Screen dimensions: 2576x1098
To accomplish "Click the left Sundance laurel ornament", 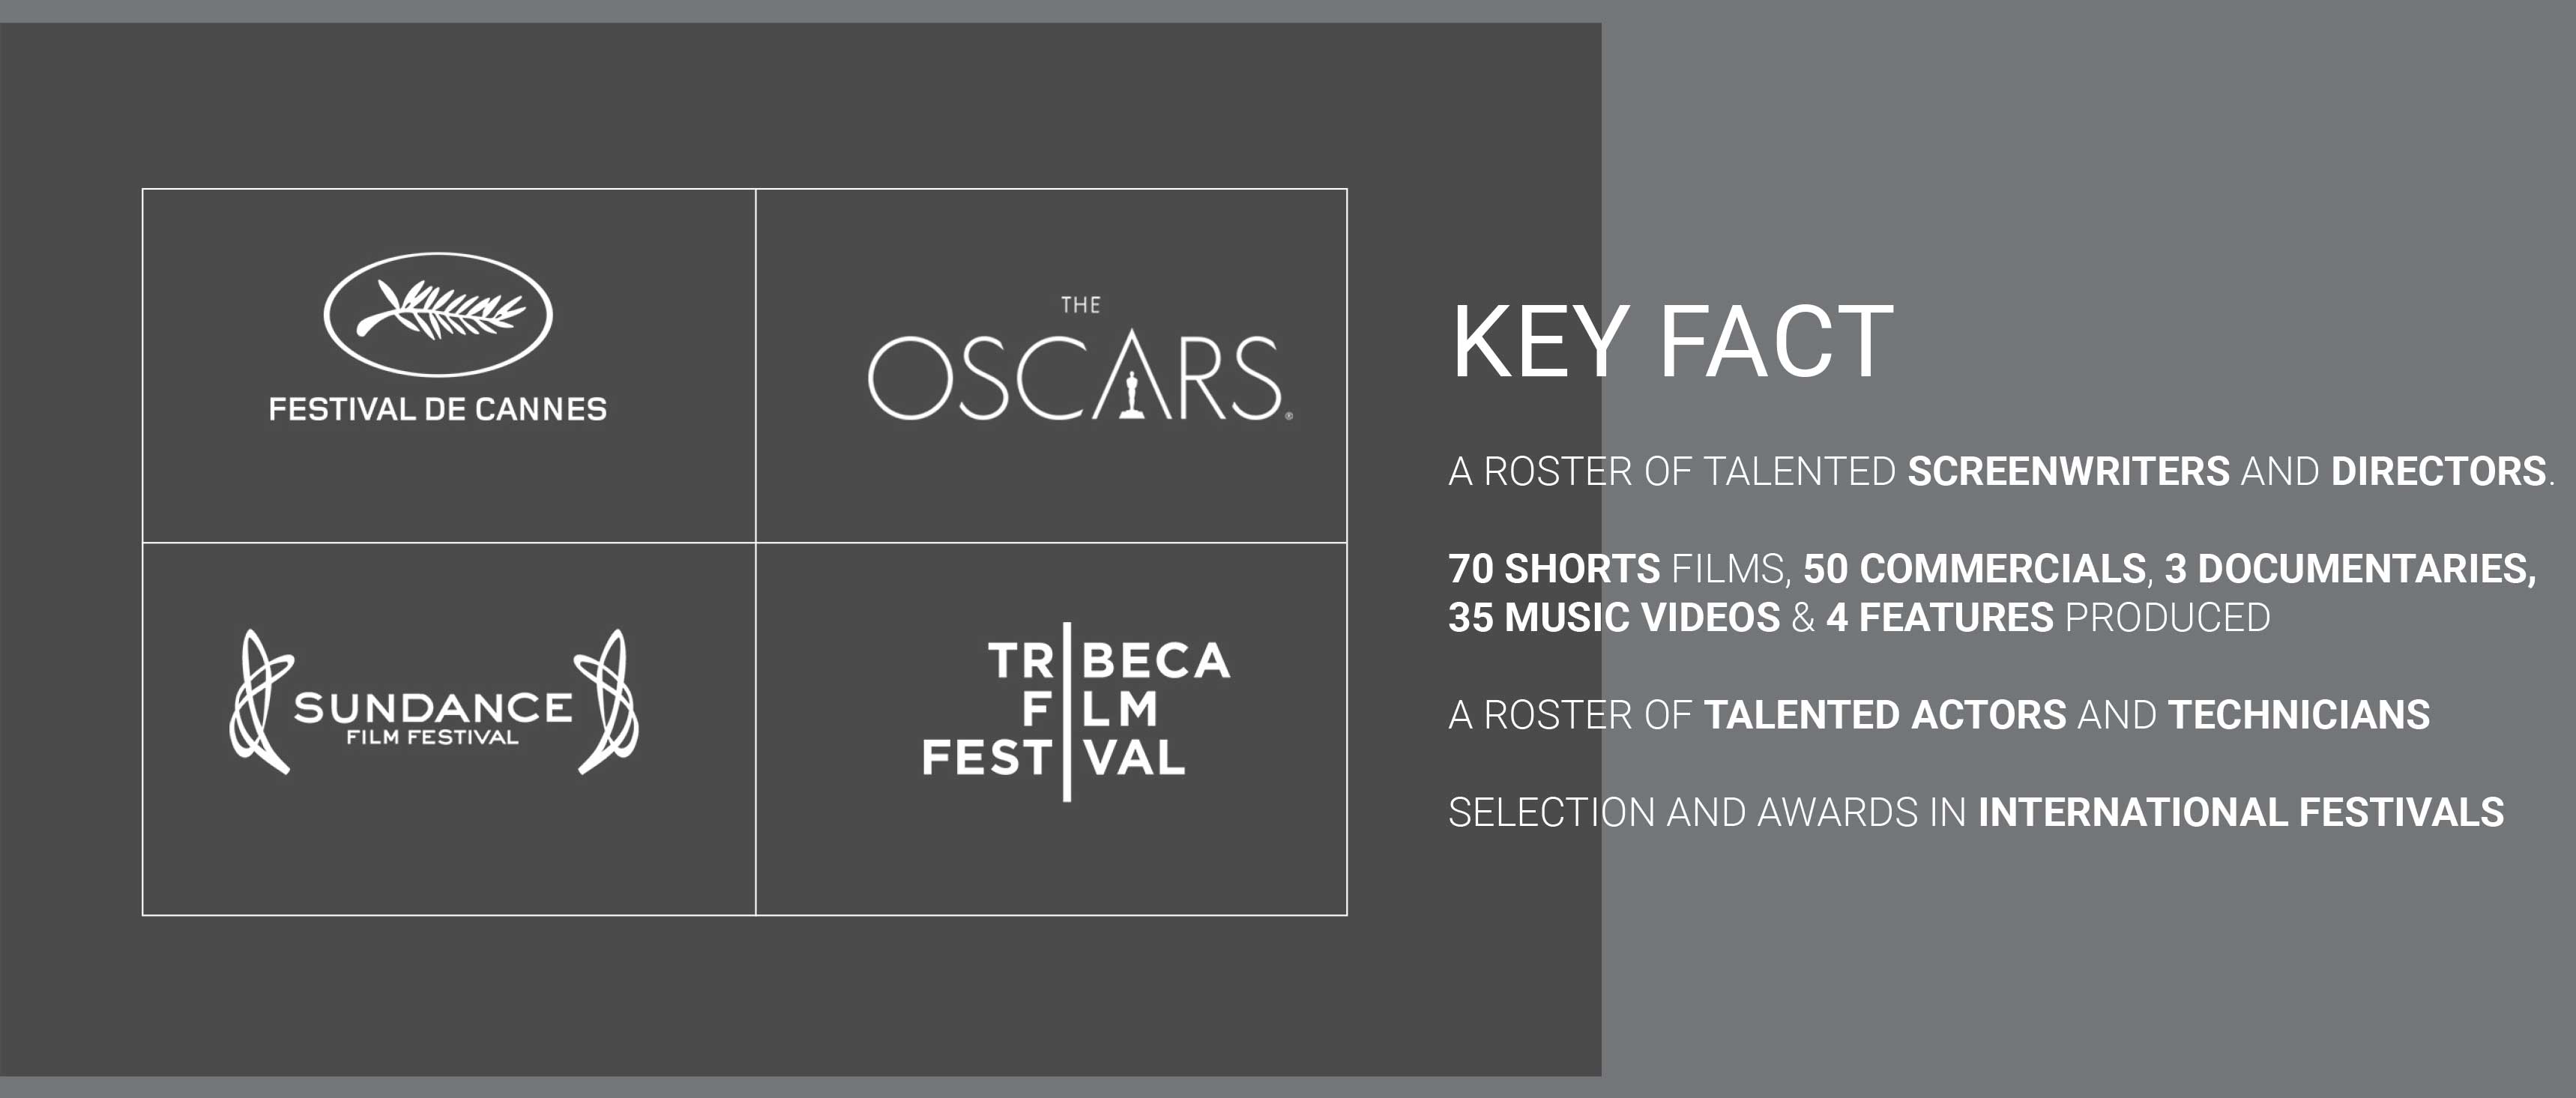I will (261, 702).
